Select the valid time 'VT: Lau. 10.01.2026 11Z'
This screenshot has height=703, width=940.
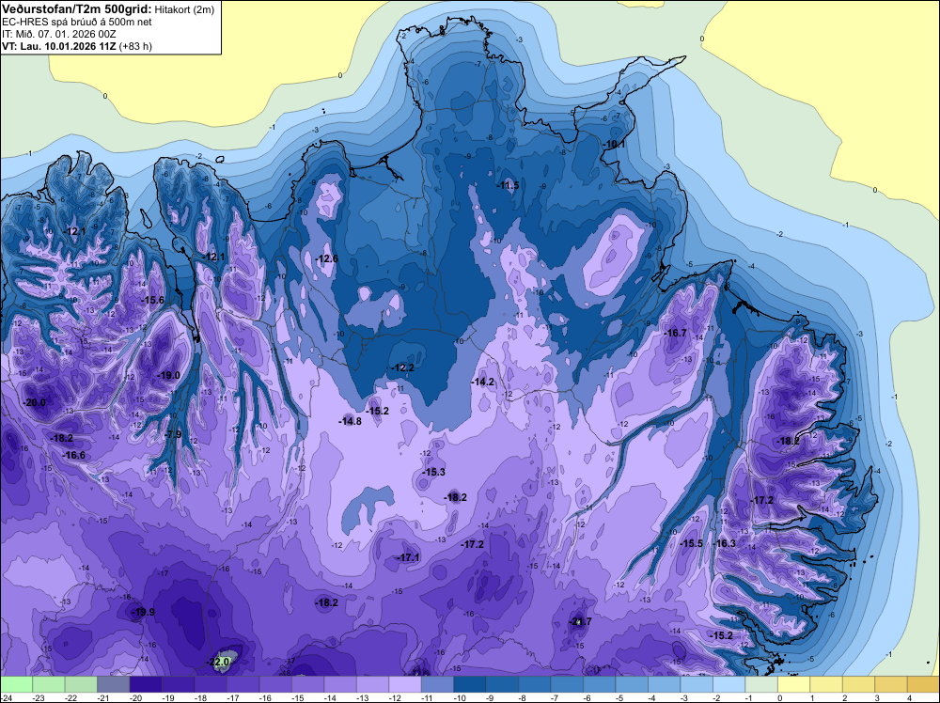[59, 46]
